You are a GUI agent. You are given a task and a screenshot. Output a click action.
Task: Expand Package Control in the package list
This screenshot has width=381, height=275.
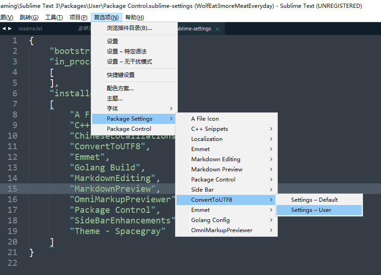pos(227,180)
